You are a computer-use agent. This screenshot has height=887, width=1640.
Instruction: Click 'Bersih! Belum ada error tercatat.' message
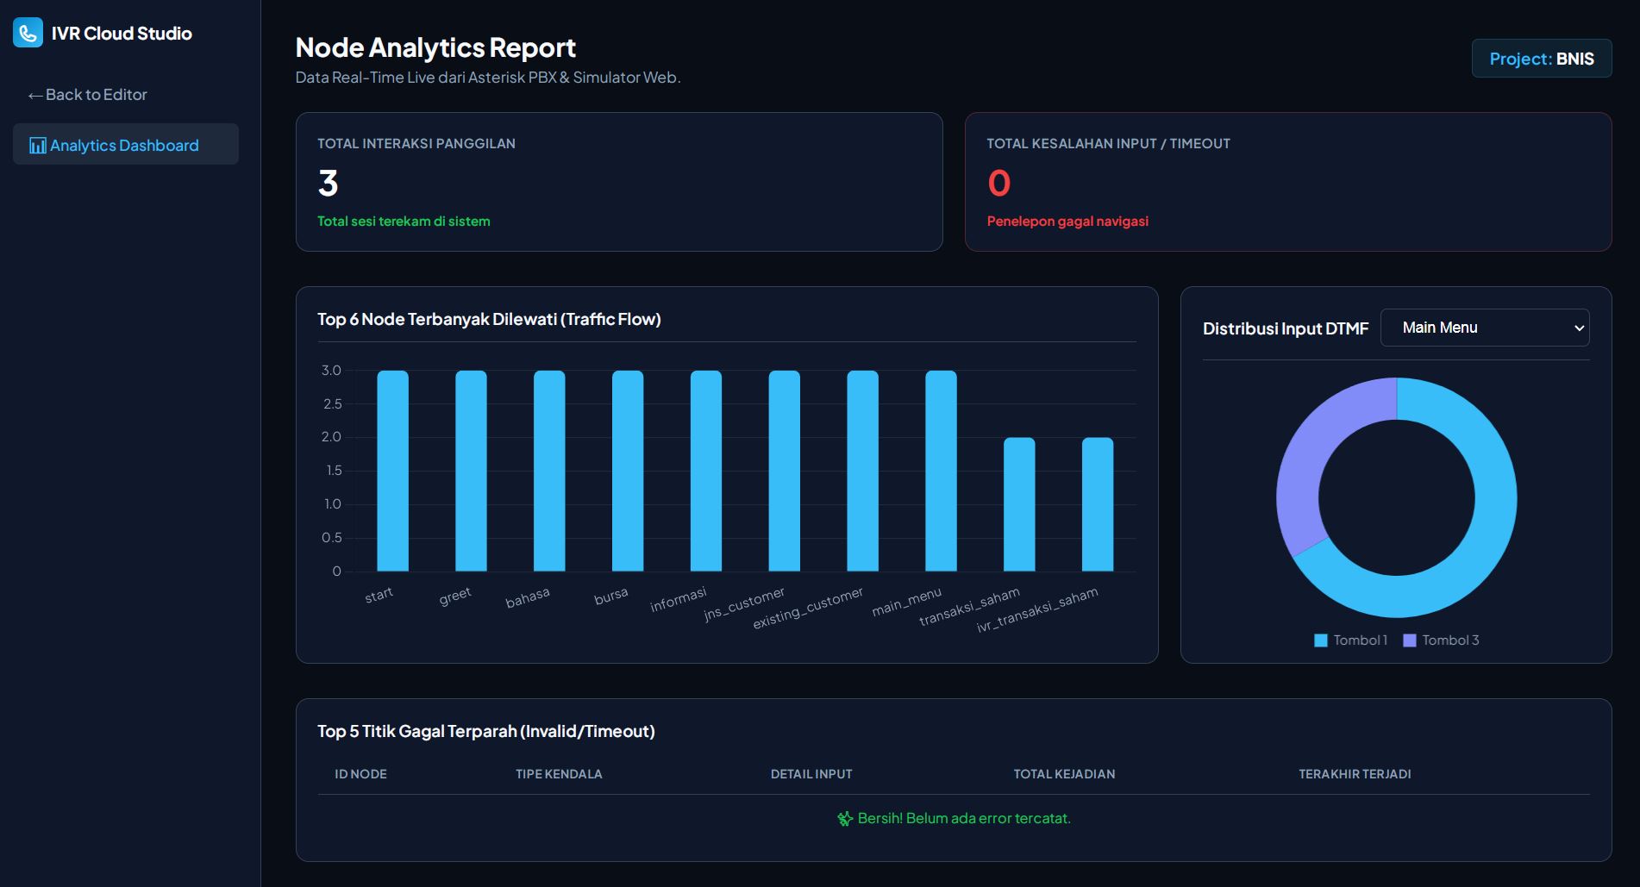(964, 819)
